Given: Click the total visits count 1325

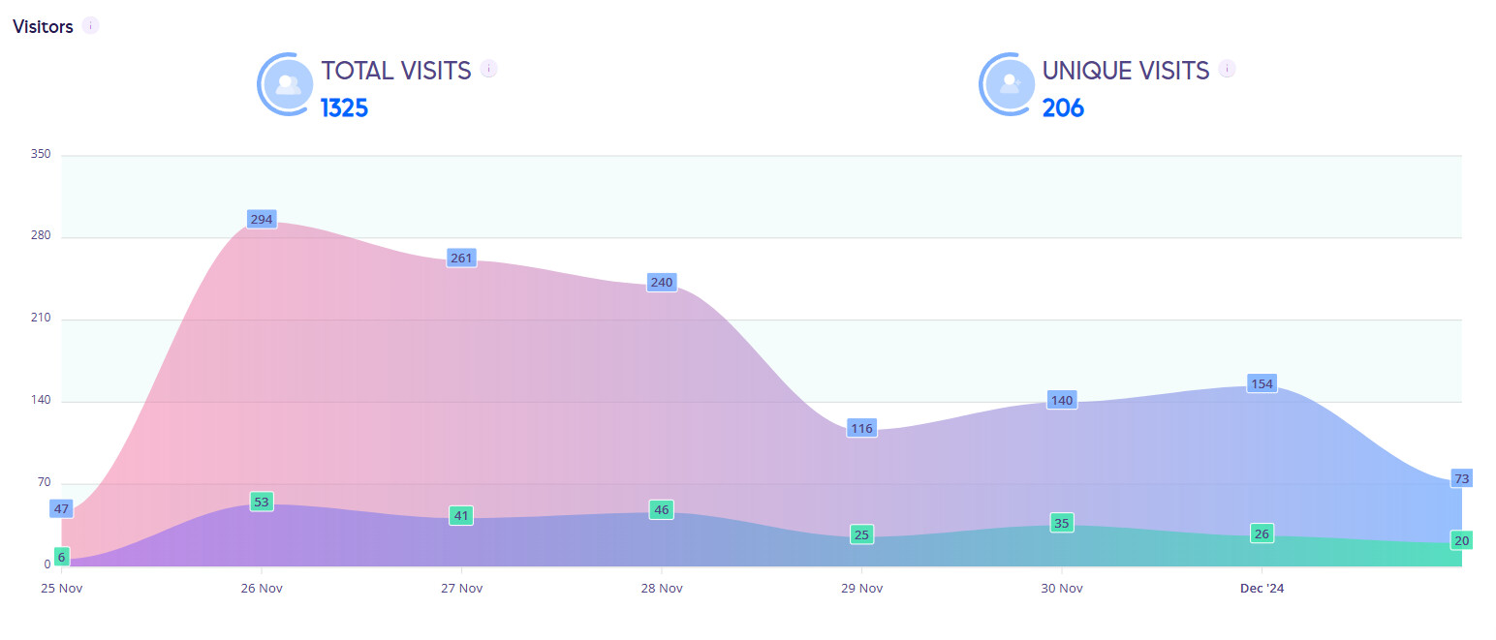Looking at the screenshot, I should (344, 107).
